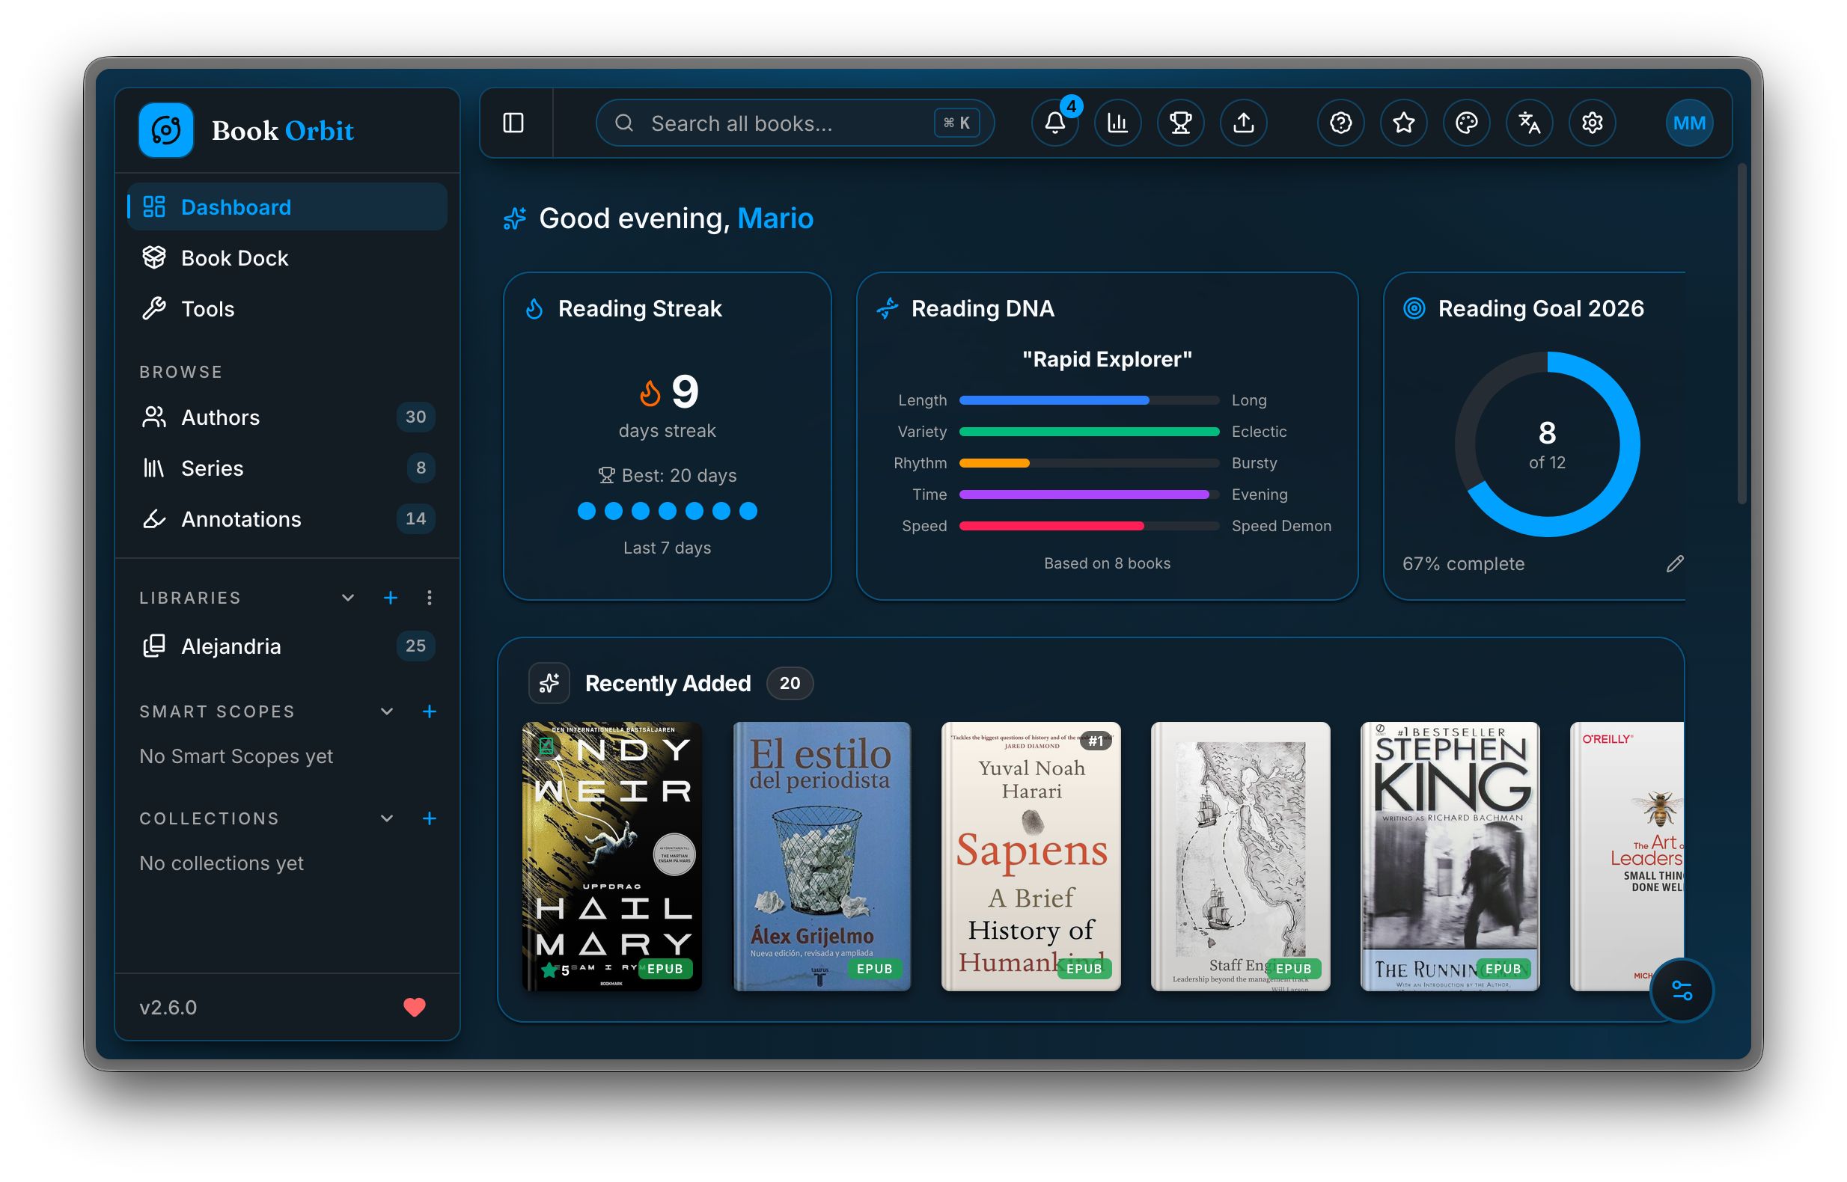This screenshot has width=1847, height=1182.
Task: Open the Hail Mary book cover
Action: (612, 857)
